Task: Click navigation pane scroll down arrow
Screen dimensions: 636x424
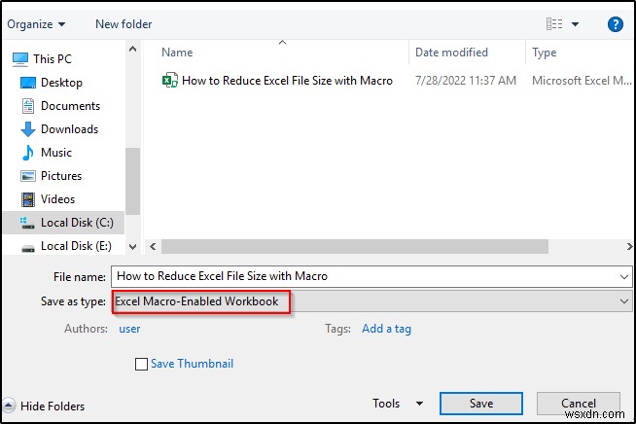Action: (132, 246)
